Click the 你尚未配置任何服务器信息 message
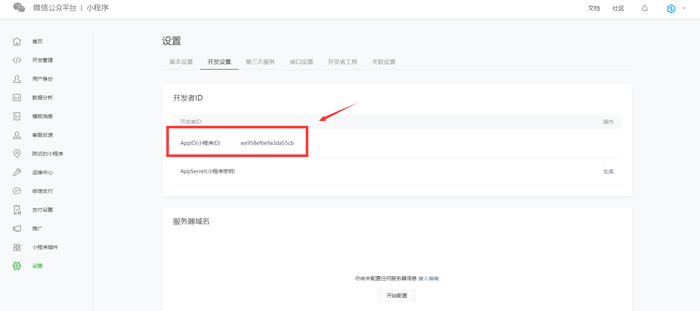Screen dimensions: 700x311 386,278
